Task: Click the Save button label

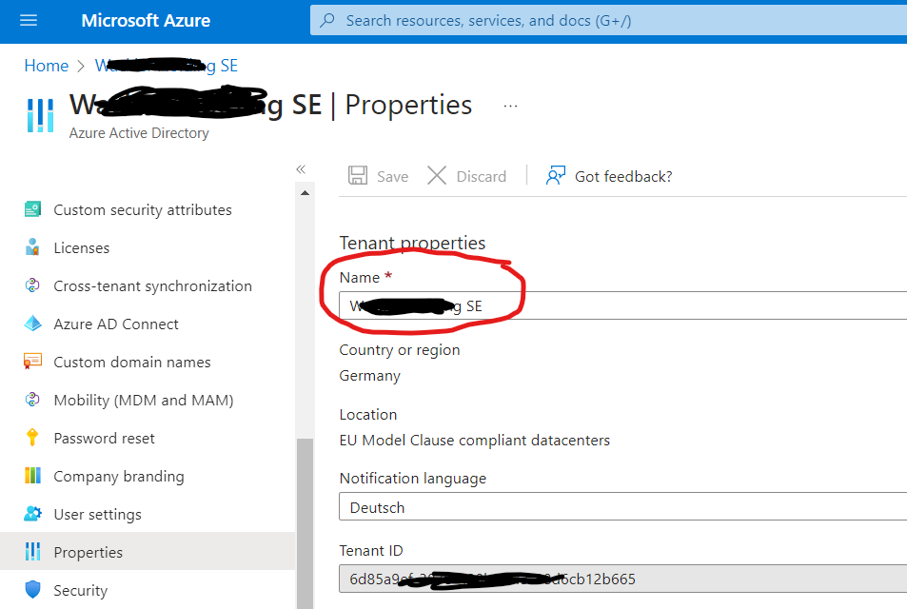Action: click(x=393, y=176)
